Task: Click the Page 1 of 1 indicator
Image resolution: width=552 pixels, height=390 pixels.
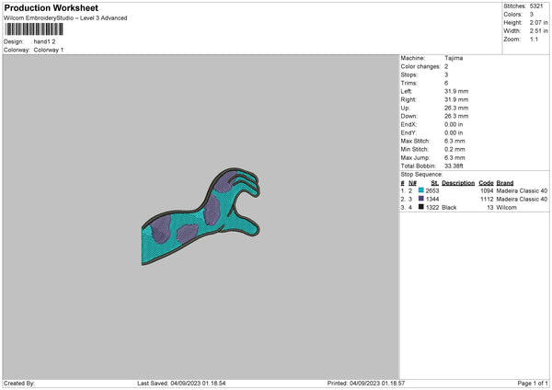Action: tap(533, 383)
